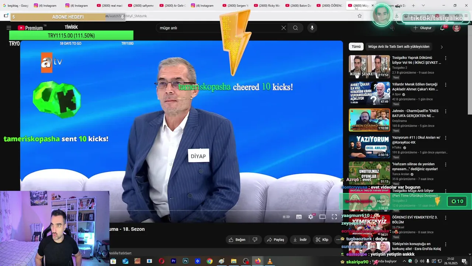Switch to Sergen Y YouTube tab
Screen dimensions: 472x266
[235, 6]
